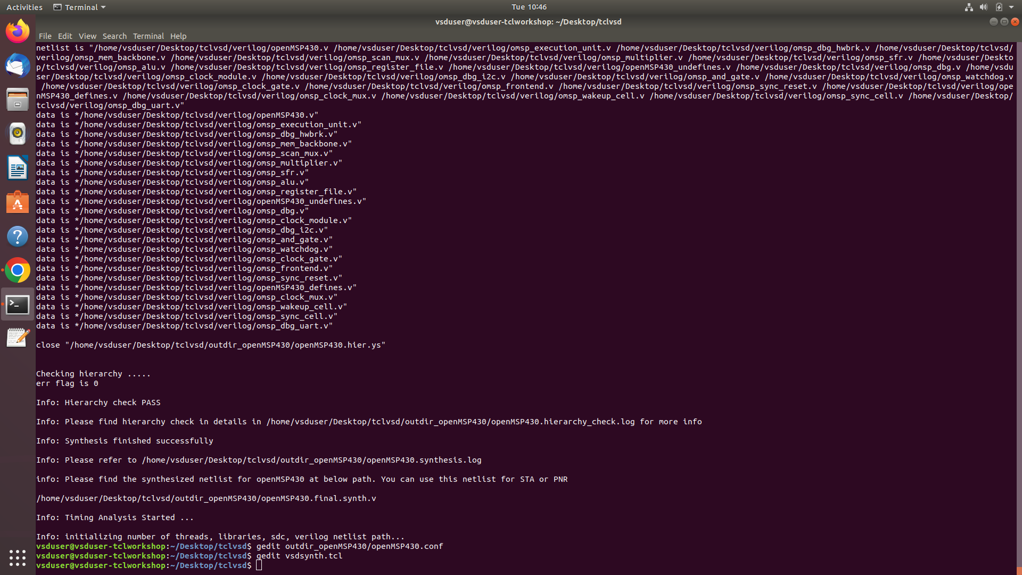Screen dimensions: 1022x575
Task: Click the terminal prompt cursor area
Action: (x=259, y=565)
